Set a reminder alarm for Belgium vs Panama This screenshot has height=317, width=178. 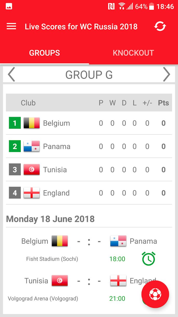tap(148, 259)
